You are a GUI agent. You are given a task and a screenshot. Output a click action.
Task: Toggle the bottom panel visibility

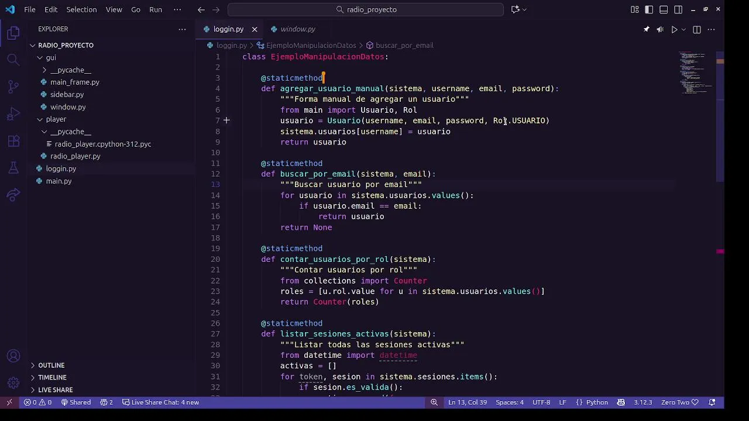(664, 9)
